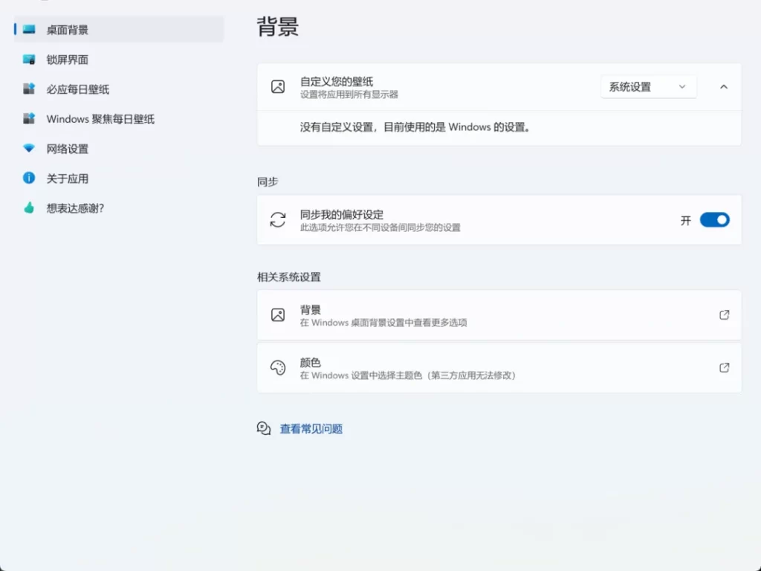Collapse the 自定义您的壁纸 card with the chevron
The image size is (761, 571).
pos(724,87)
